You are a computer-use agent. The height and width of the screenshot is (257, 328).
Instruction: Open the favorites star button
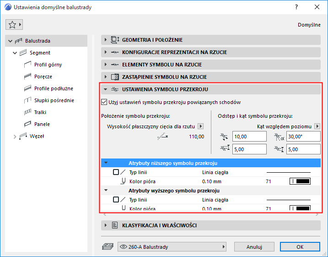[14, 25]
